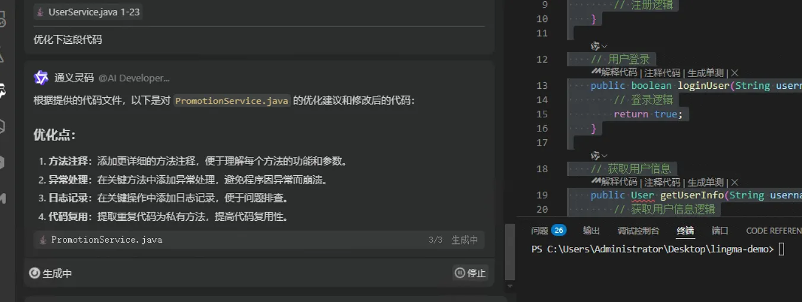
Task: Click Lingma codelens icon above 获取用户信息 comment
Action: pos(595,155)
